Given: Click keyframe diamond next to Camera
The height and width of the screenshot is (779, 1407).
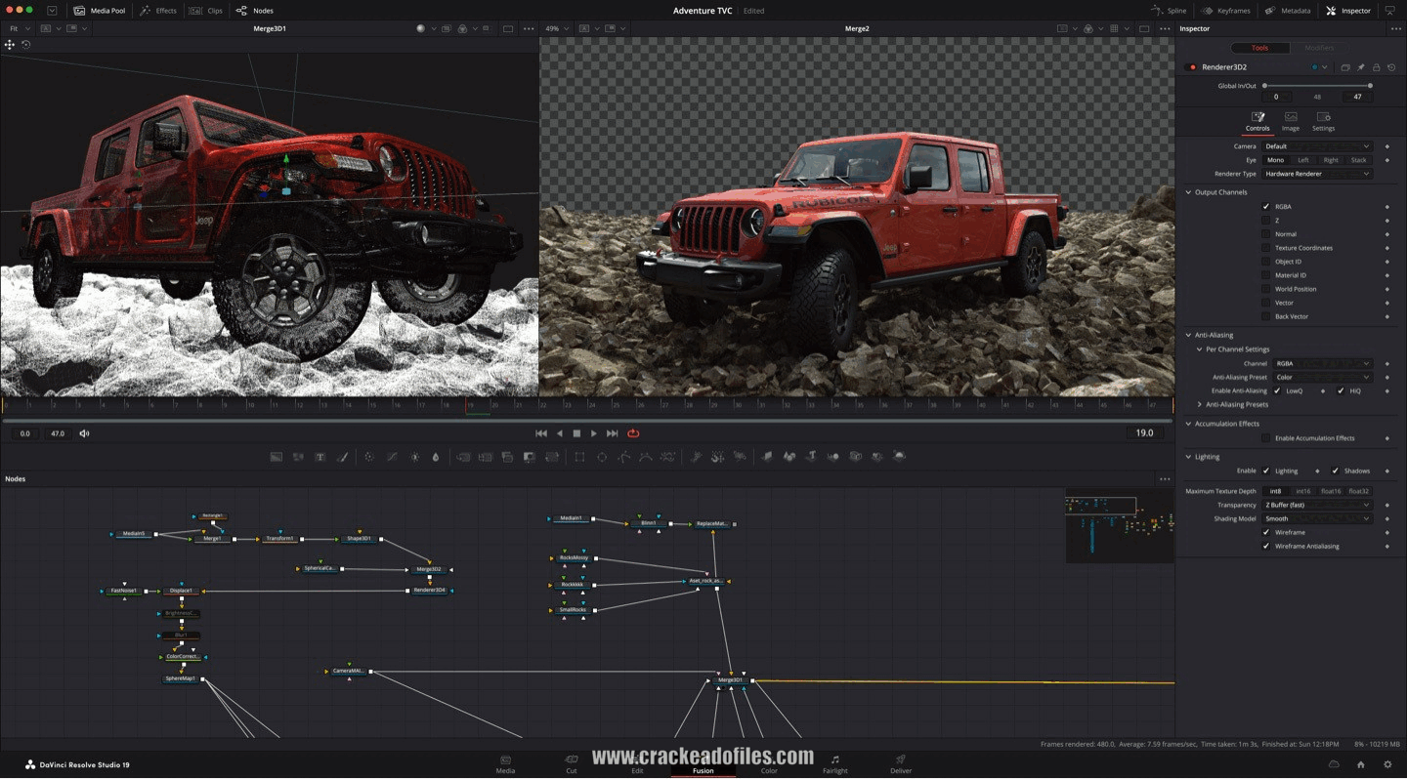Looking at the screenshot, I should click(1387, 146).
